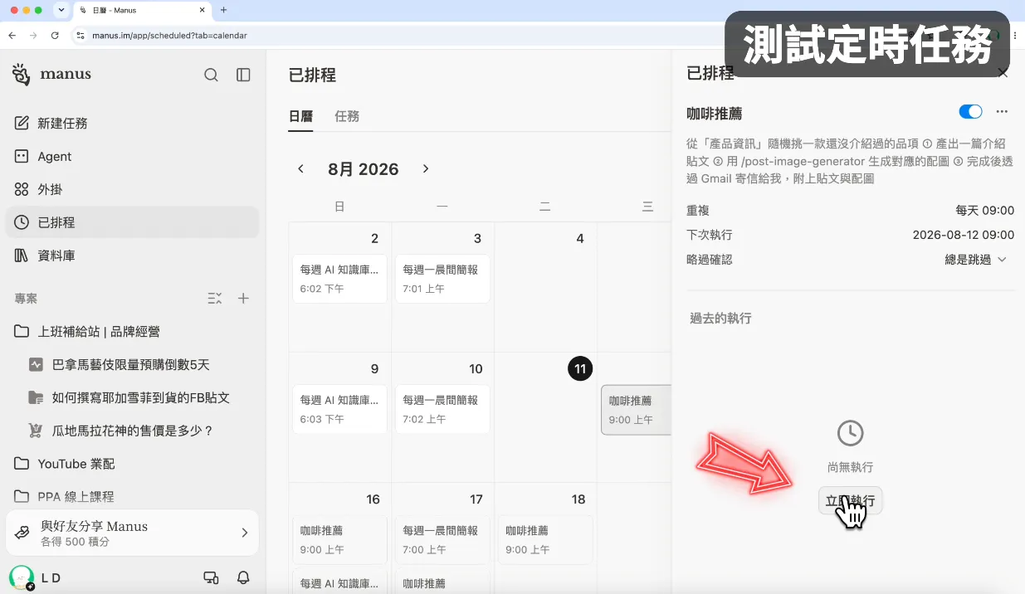
Task: Click browser back arrow
Action: [12, 36]
